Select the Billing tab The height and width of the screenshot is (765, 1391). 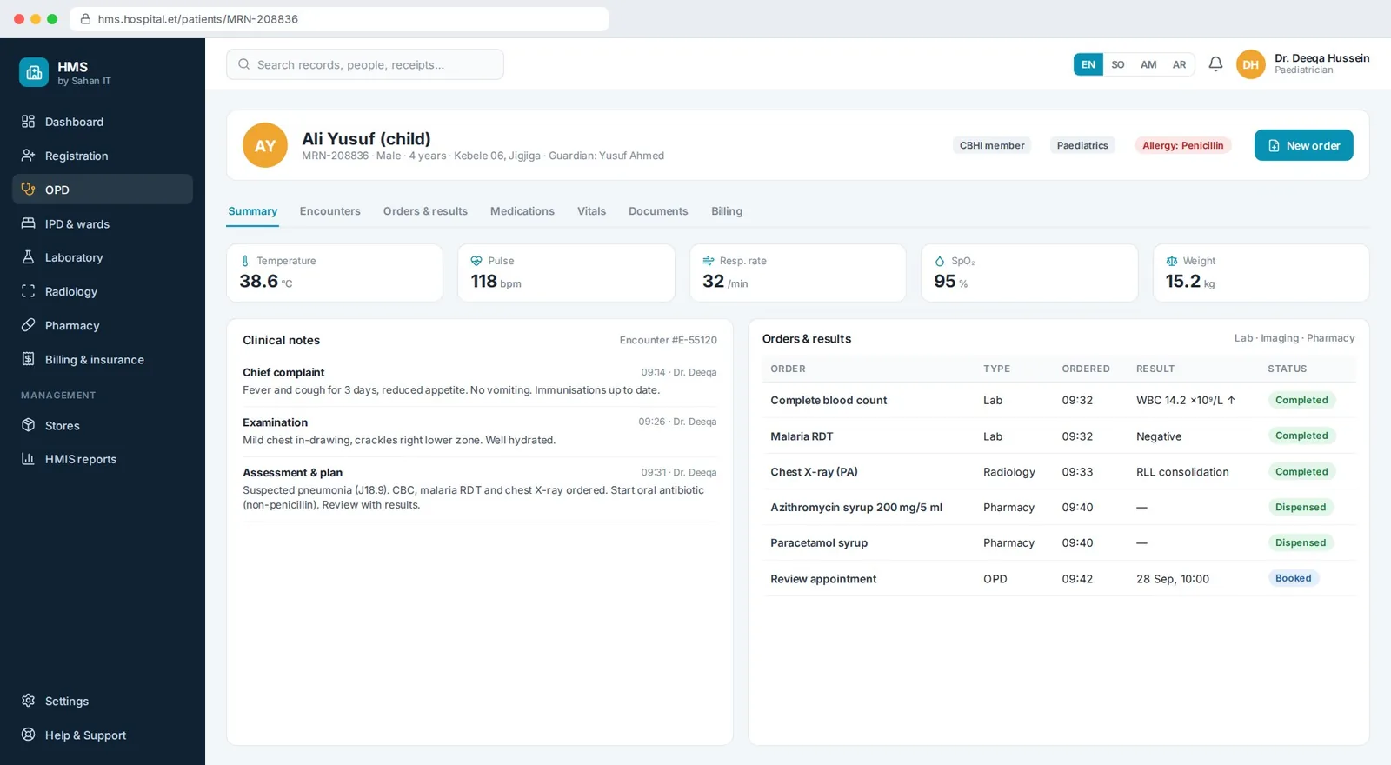727,211
